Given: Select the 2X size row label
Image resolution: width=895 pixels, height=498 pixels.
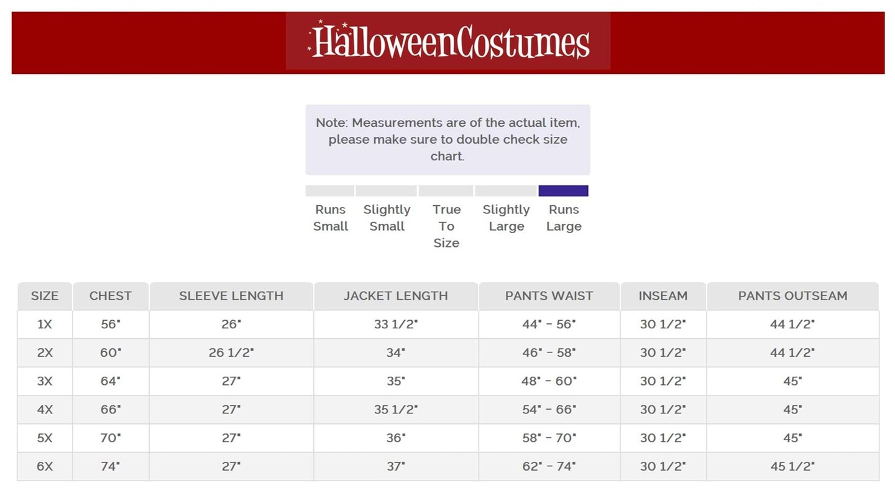Looking at the screenshot, I should (x=45, y=353).
